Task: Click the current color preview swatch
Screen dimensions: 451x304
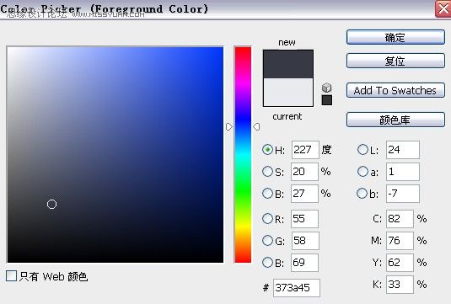Action: [x=288, y=93]
